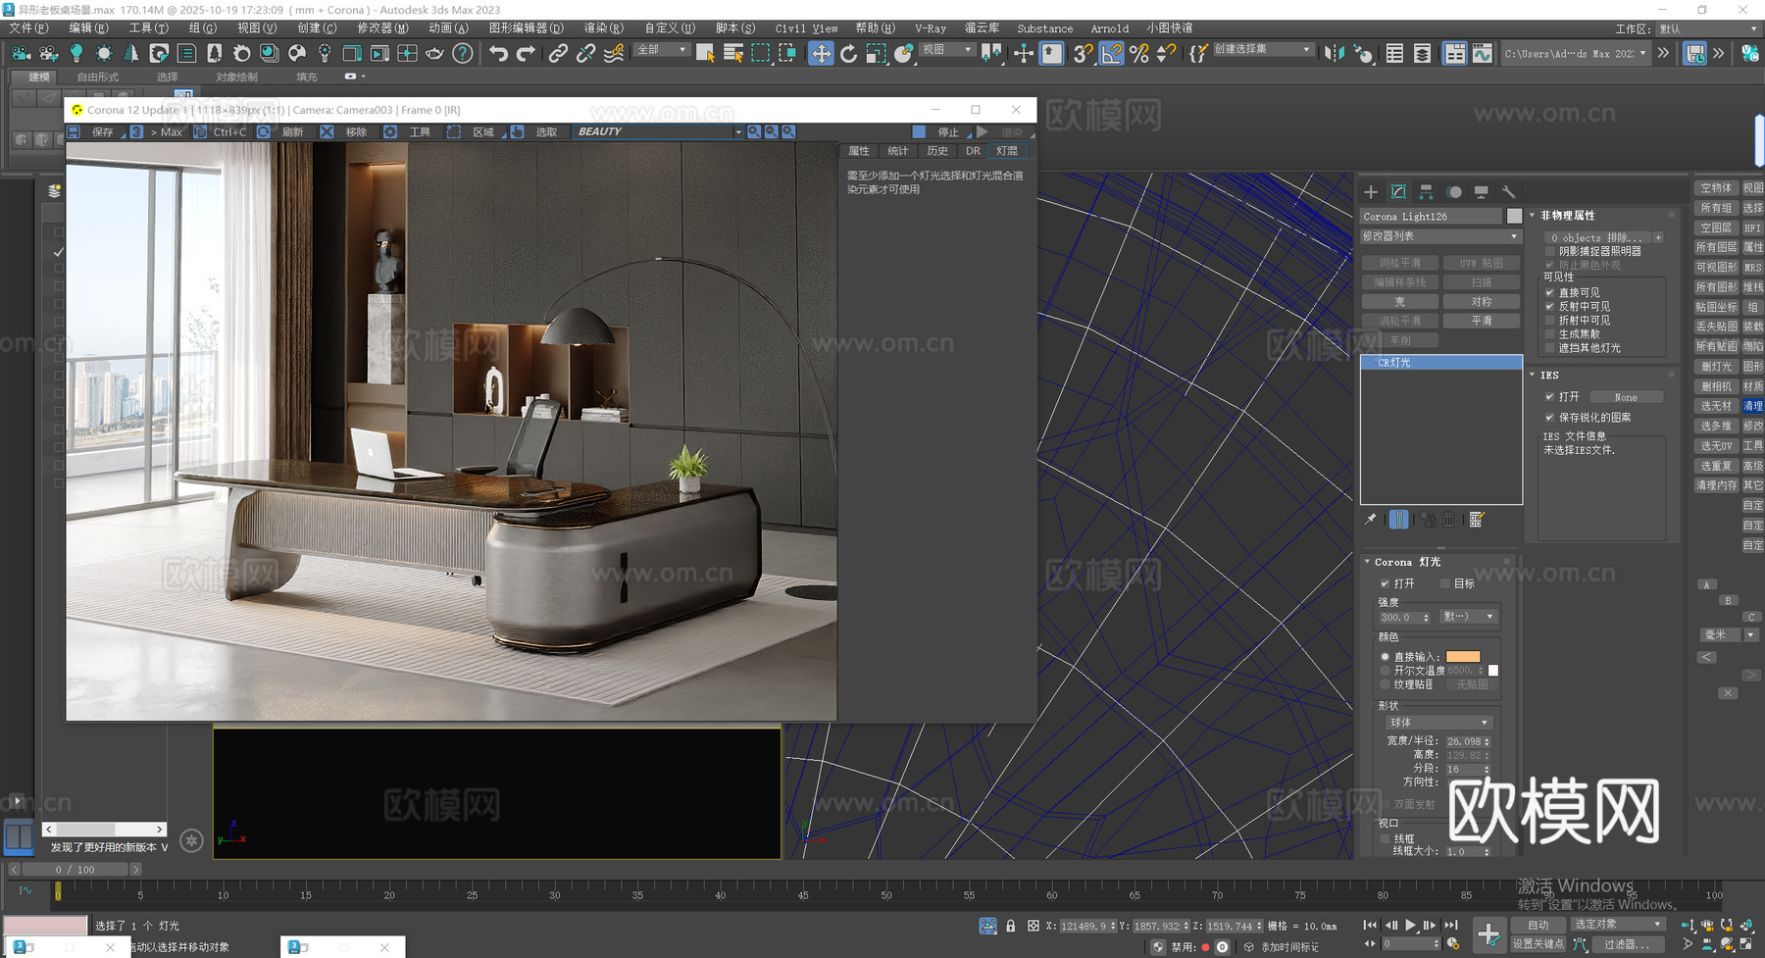
Task: Open the 球体 shape dropdown under 形状
Action: 1438,722
